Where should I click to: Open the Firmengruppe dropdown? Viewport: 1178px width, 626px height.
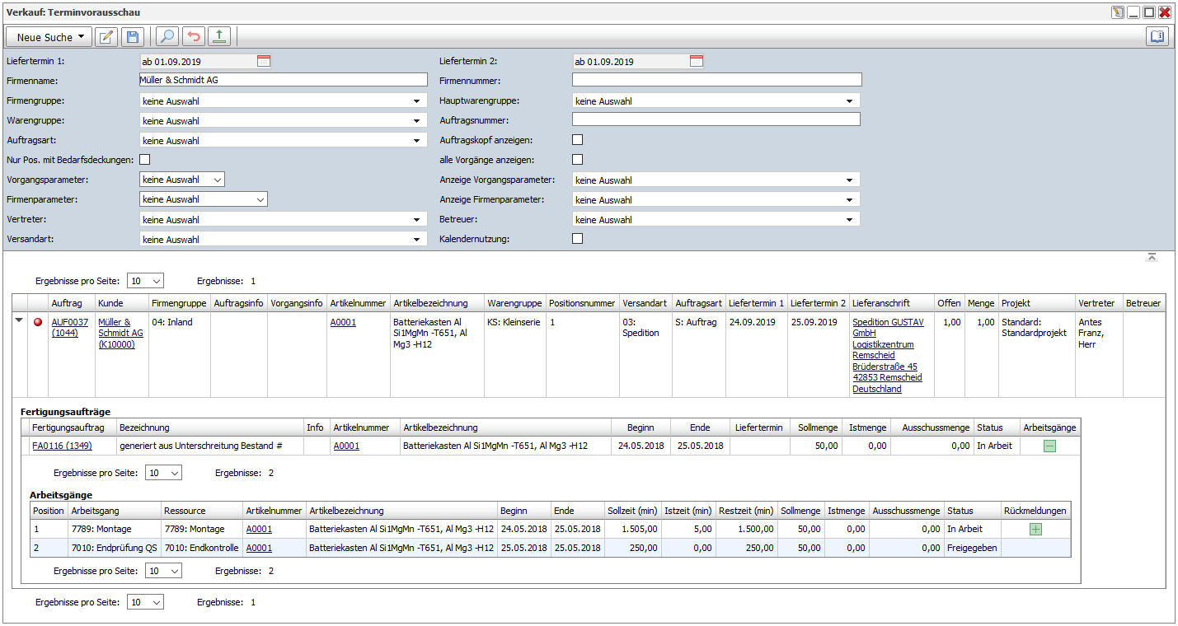click(x=284, y=101)
